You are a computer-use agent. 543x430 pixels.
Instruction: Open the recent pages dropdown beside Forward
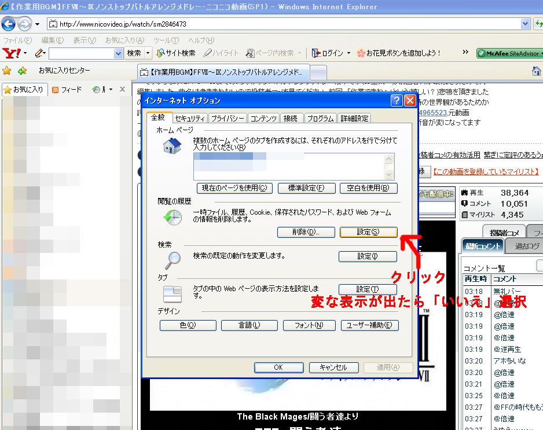pyautogui.click(x=37, y=24)
